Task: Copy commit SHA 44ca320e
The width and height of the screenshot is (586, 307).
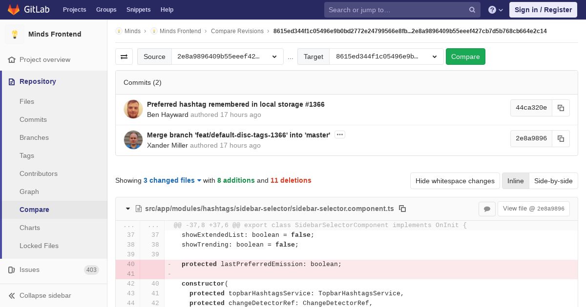Action: pos(561,108)
